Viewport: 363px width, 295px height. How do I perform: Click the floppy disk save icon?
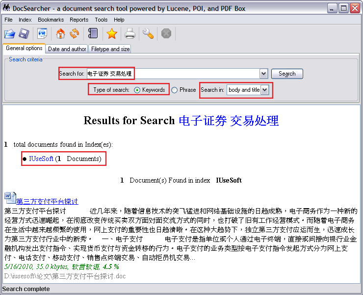[24, 33]
